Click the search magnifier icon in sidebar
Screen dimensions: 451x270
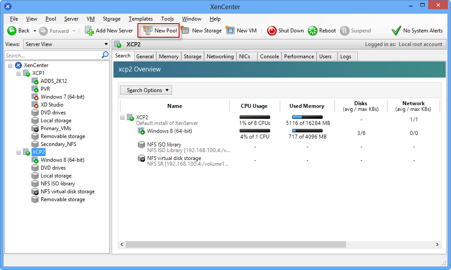click(105, 55)
